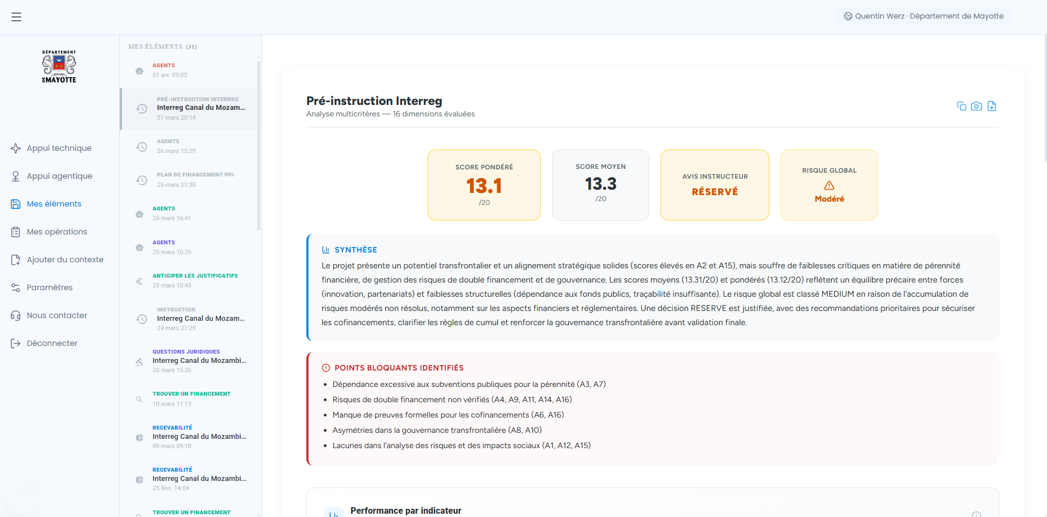Go to Mes opérations
1047x517 pixels.
(57, 232)
